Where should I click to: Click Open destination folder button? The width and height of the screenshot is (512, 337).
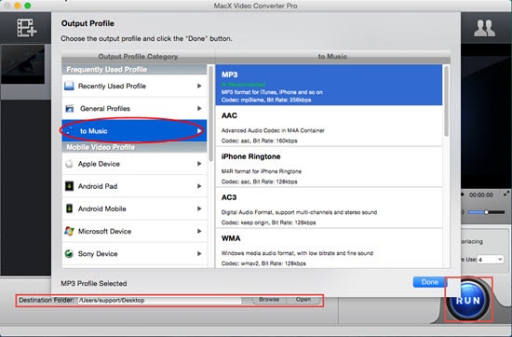coord(303,300)
